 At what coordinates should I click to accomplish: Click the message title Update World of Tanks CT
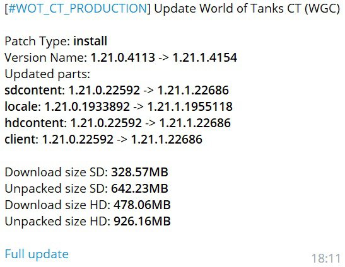click(227, 9)
